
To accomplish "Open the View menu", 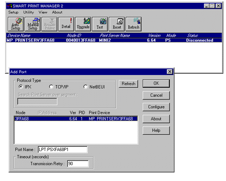I will pos(43,12).
